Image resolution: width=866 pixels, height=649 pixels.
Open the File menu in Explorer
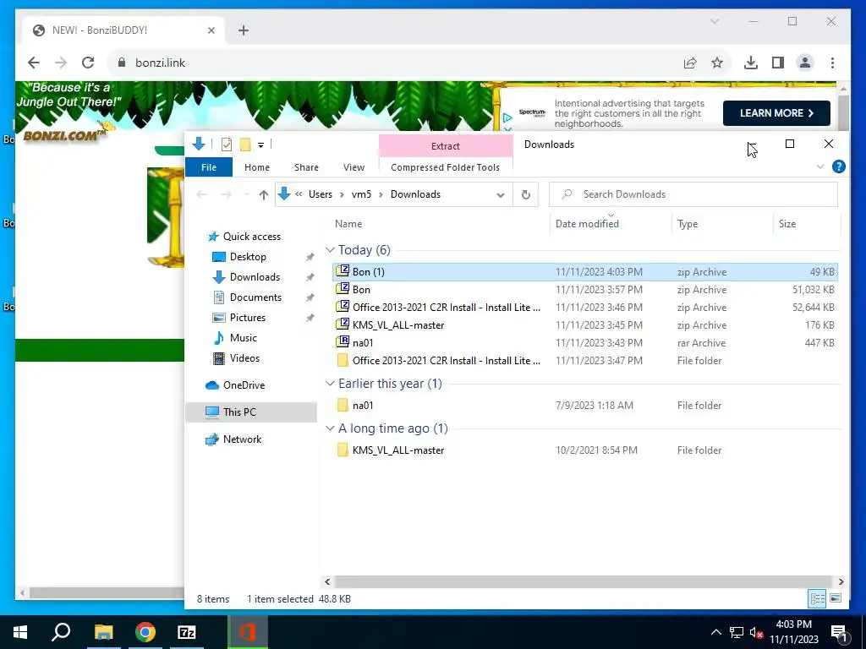(209, 167)
